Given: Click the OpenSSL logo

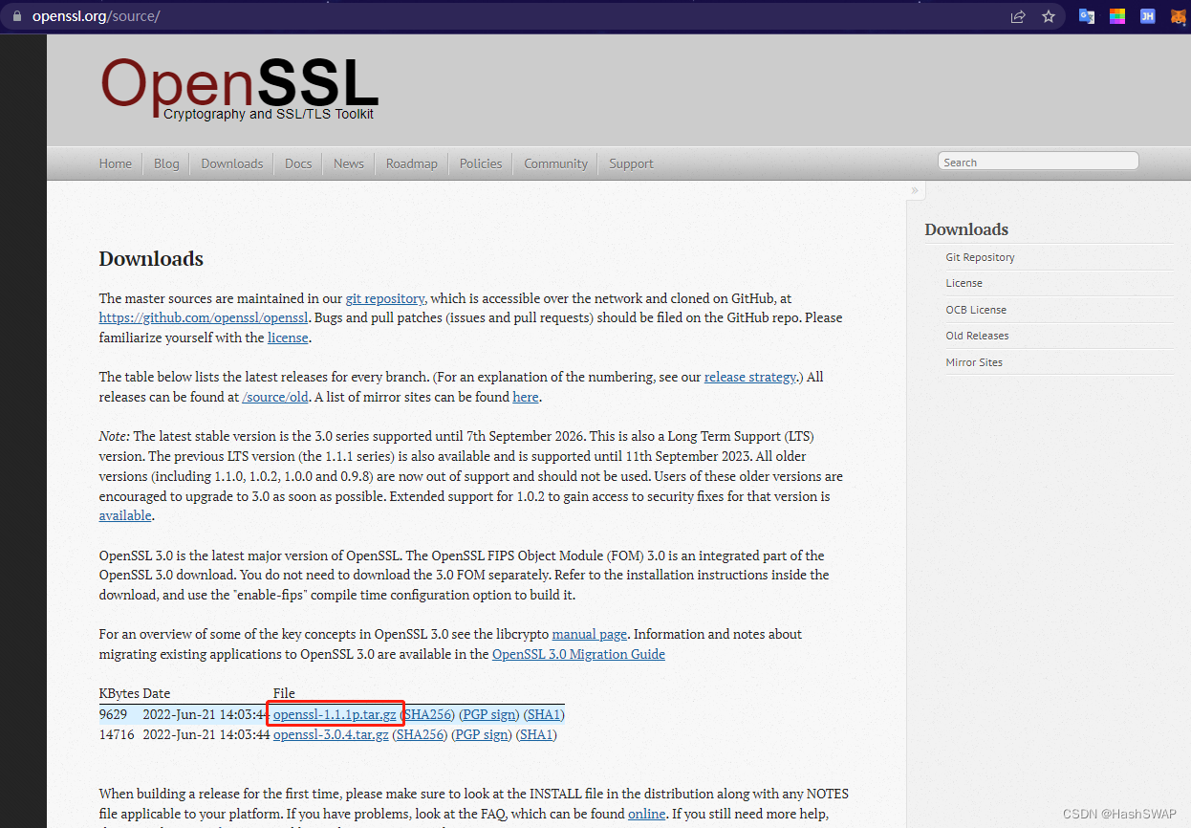Looking at the screenshot, I should point(240,88).
